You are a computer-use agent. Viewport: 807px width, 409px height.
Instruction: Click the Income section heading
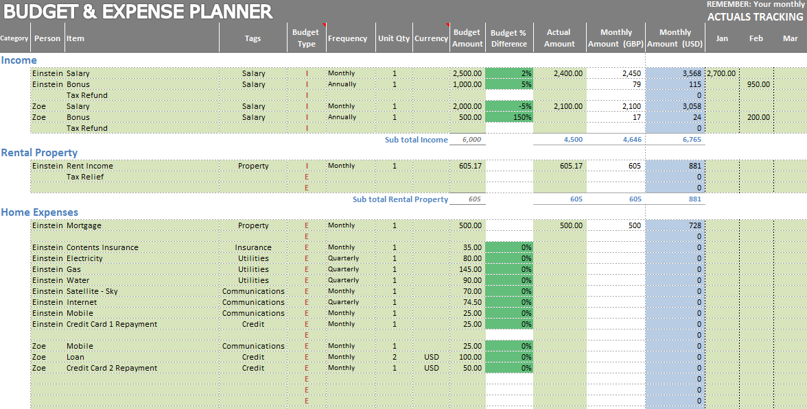tap(19, 60)
